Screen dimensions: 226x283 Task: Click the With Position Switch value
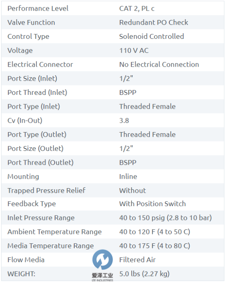coord(153,204)
